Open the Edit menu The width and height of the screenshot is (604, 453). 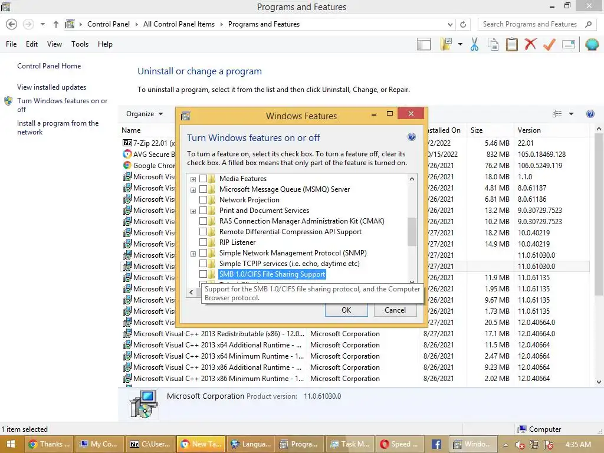click(32, 44)
